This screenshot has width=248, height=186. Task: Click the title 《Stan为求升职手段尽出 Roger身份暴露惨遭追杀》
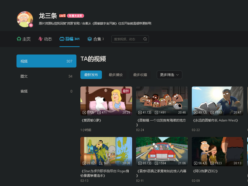pos(105,173)
